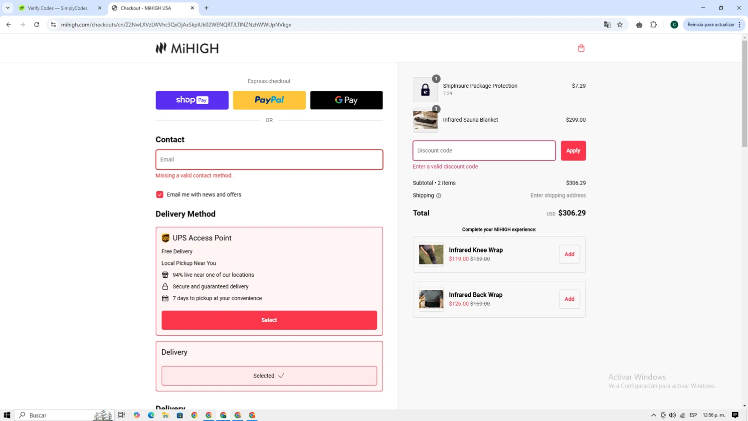This screenshot has height=421, width=748.
Task: Click the MiHIGH logo
Action: tap(187, 48)
